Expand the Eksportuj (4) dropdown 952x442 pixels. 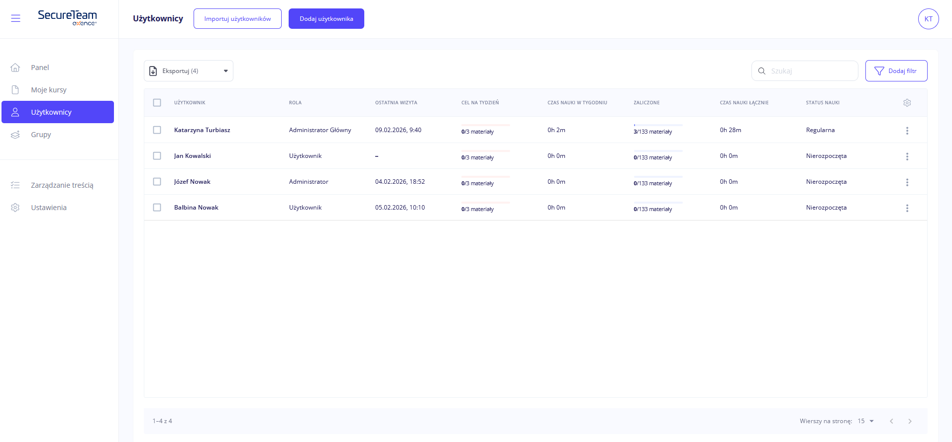[189, 71]
